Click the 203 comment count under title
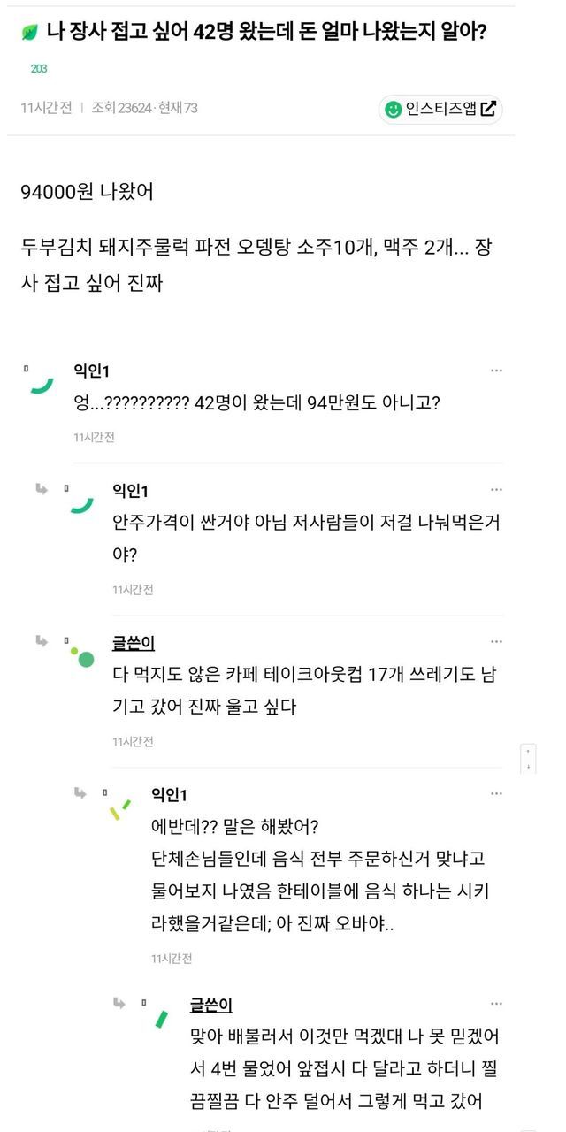Screen dimensions: 566x1132 pos(39,69)
